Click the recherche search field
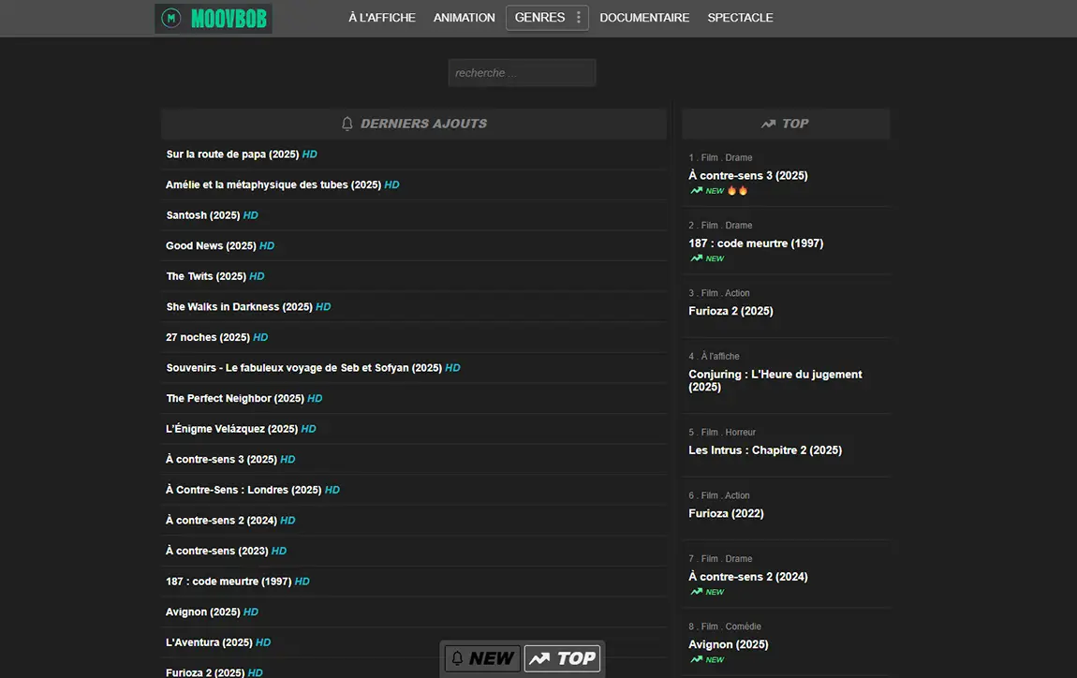Screen dimensions: 1077x678 tap(522, 72)
